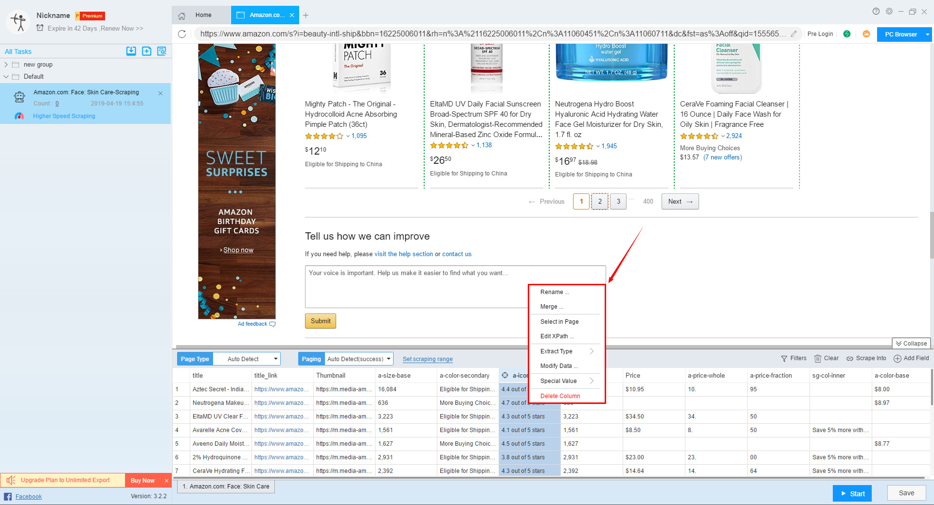Click Shop now in gift card ad
The image size is (934, 505).
tap(238, 250)
